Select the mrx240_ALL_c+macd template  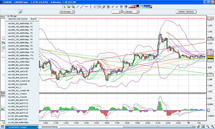point(22,94)
